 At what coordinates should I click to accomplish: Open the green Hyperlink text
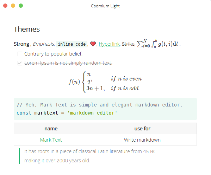[109, 44]
